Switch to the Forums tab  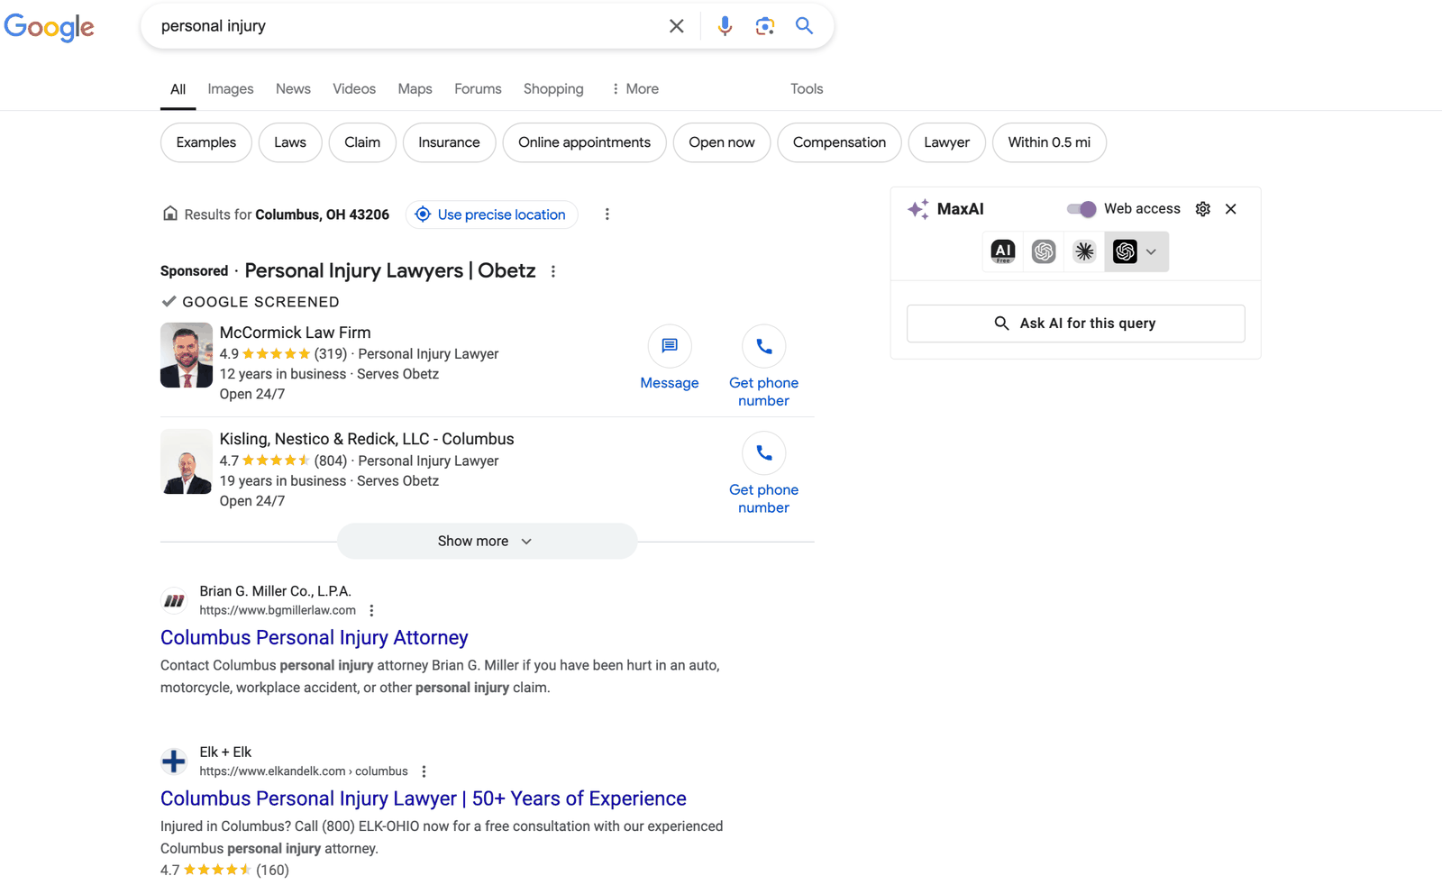tap(478, 89)
